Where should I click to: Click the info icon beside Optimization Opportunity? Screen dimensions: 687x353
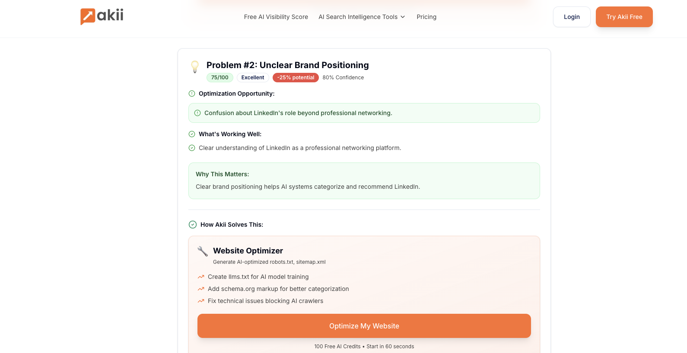[191, 94]
